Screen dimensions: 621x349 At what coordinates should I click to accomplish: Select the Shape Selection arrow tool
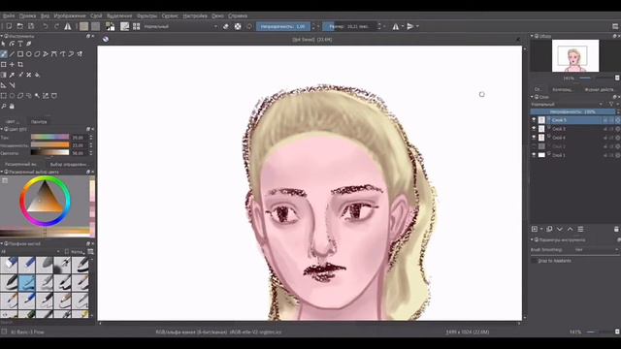(4, 44)
